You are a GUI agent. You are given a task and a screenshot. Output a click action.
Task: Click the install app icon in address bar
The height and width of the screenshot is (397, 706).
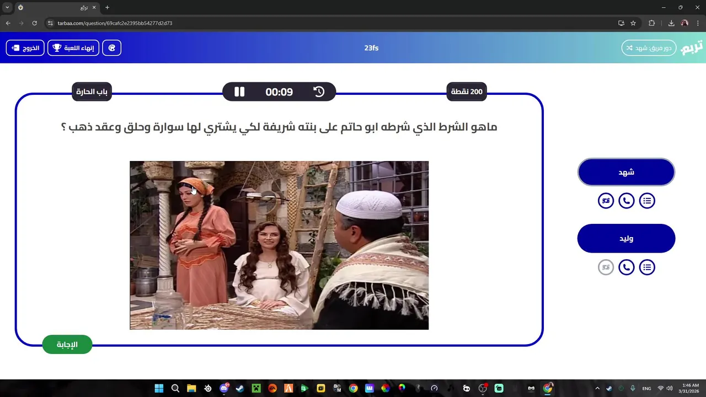tap(621, 23)
